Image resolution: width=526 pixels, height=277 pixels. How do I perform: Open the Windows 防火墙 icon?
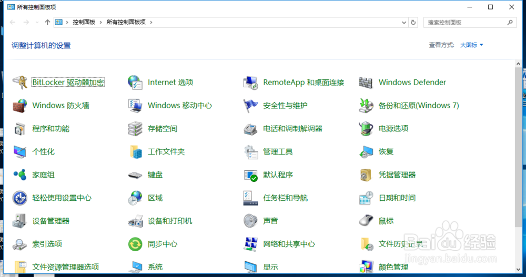pos(20,106)
